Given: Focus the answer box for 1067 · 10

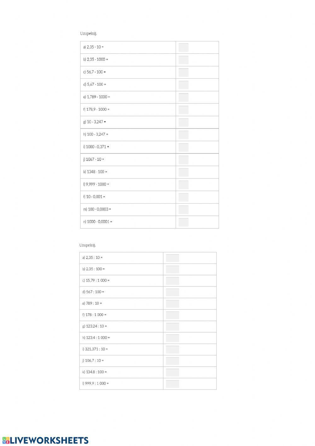Looking at the screenshot, I should [183, 160].
